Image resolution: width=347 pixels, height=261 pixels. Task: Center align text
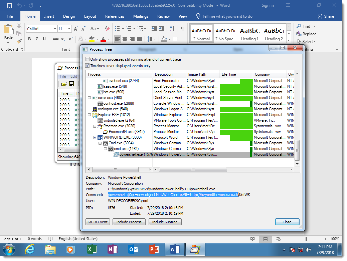(125, 39)
